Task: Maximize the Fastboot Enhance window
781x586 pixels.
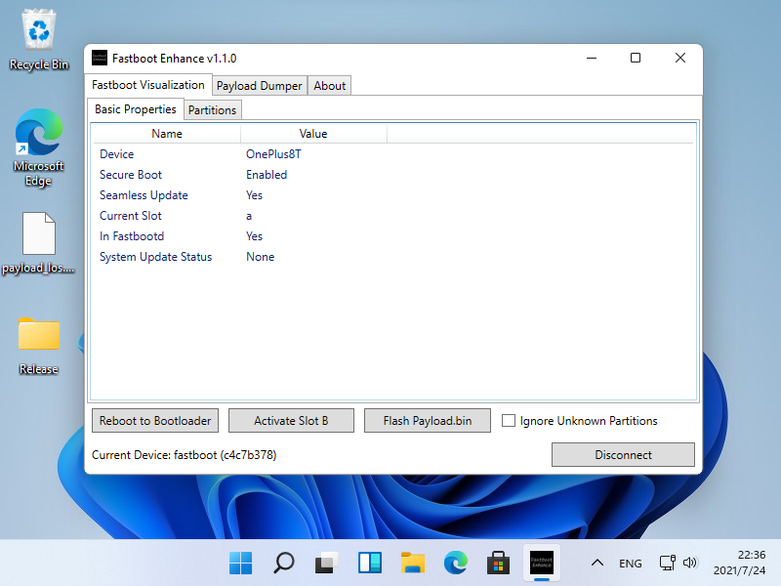Action: pyautogui.click(x=636, y=58)
